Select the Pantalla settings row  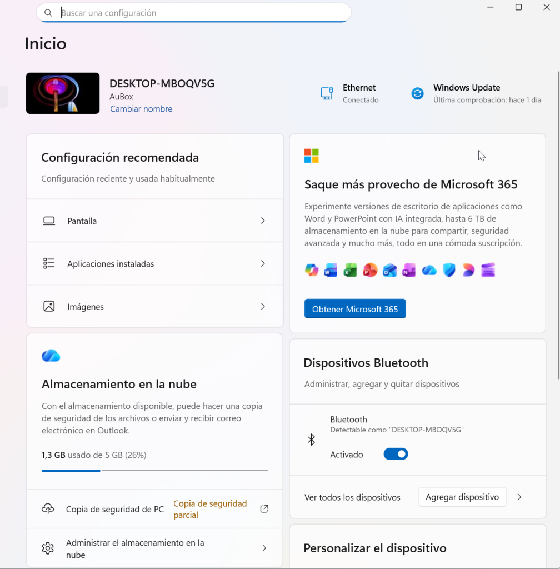pos(155,221)
